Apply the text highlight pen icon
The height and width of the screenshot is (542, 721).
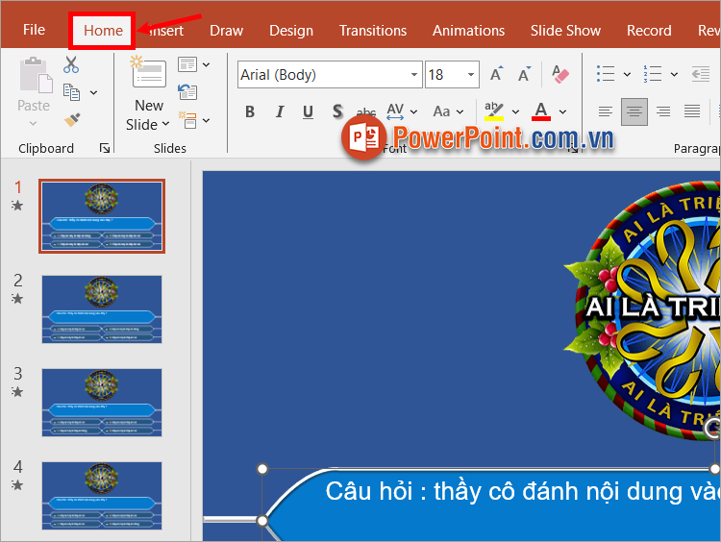coord(494,111)
